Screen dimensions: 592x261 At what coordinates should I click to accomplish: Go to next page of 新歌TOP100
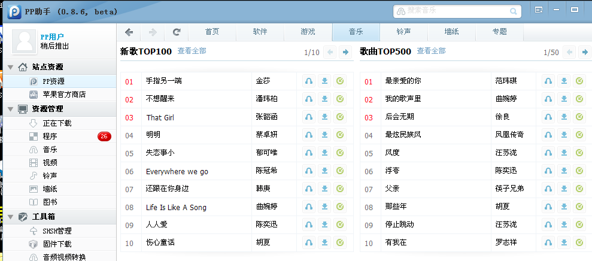345,52
